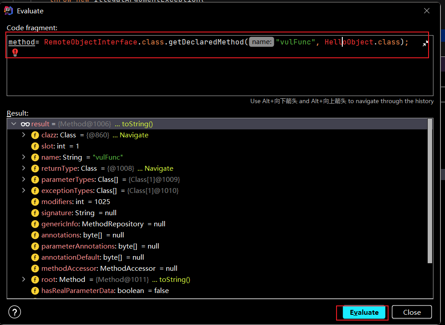The image size is (445, 325).
Task: Expand the returnType: Class node
Action: point(24,169)
